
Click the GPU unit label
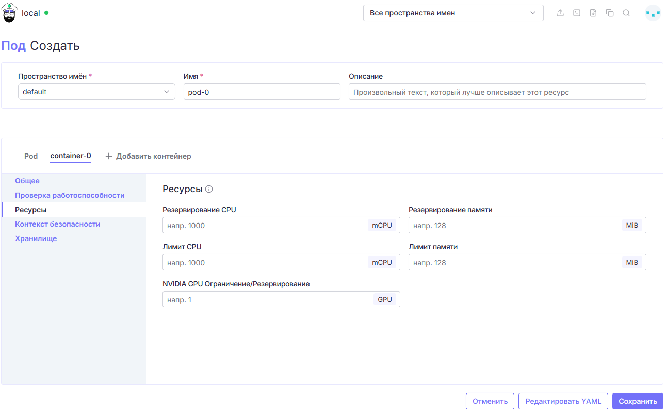tap(385, 299)
